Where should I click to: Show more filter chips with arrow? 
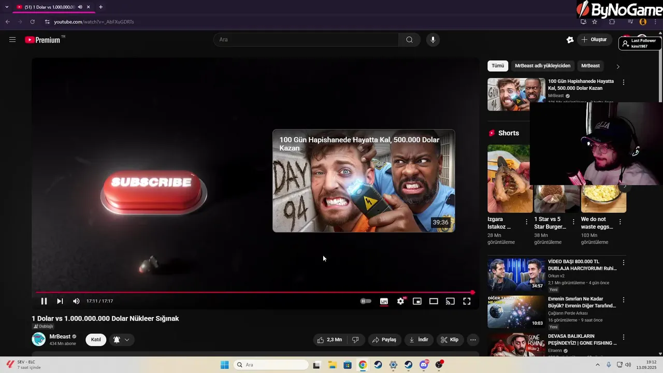617,66
